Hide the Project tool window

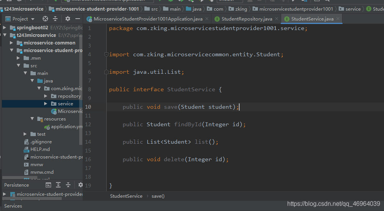click(78, 19)
